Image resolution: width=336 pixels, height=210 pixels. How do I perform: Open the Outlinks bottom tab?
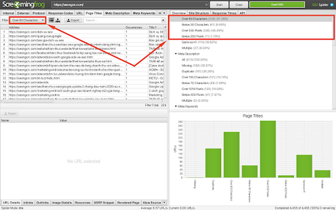(43, 203)
